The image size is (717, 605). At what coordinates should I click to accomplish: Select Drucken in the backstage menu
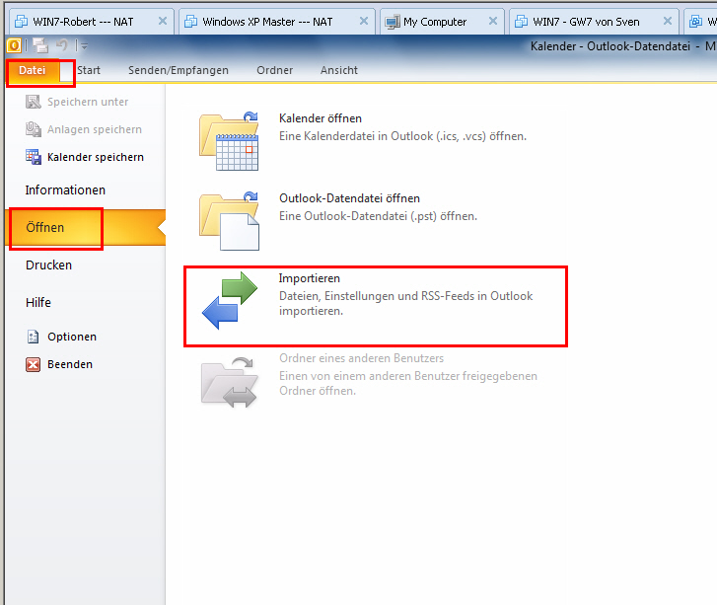click(48, 265)
